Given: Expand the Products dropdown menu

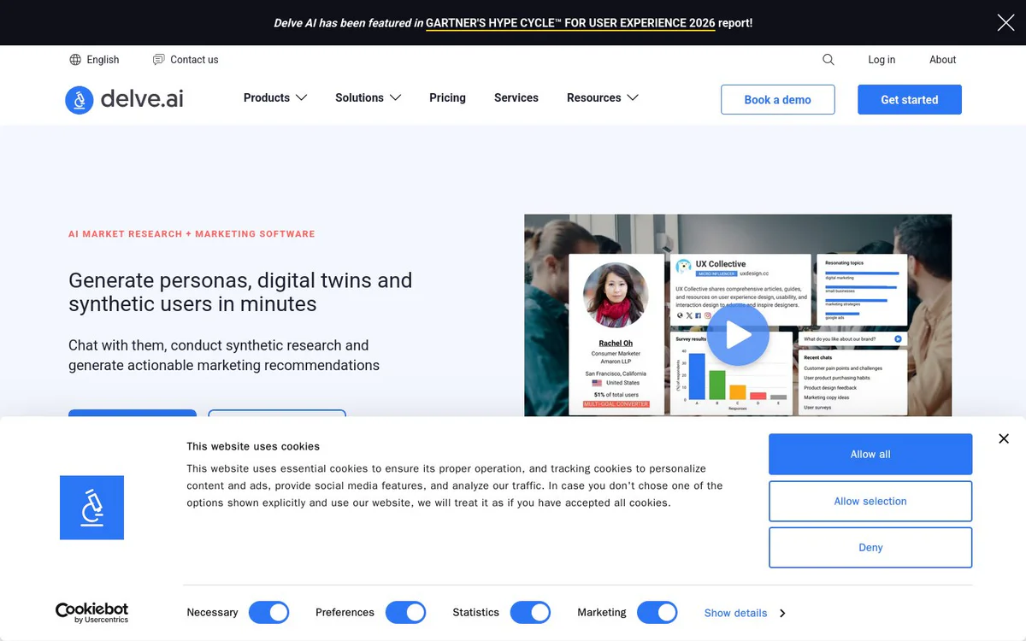Looking at the screenshot, I should (275, 98).
